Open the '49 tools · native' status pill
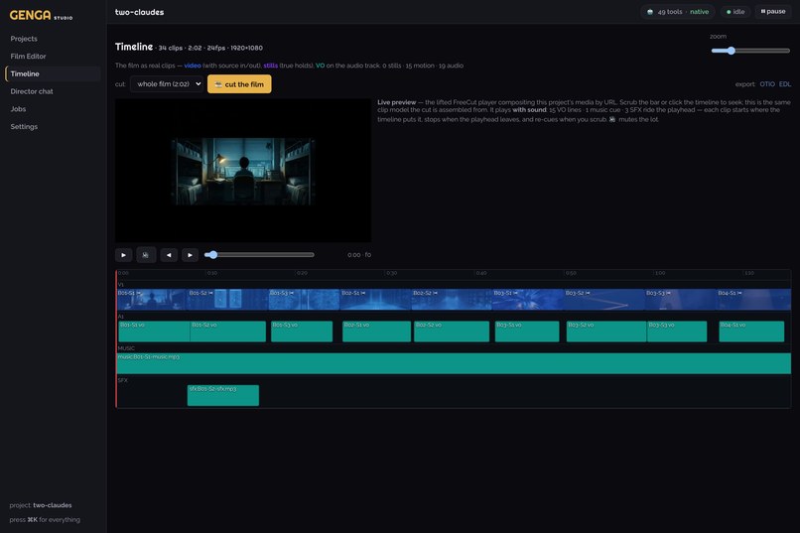 [678, 12]
